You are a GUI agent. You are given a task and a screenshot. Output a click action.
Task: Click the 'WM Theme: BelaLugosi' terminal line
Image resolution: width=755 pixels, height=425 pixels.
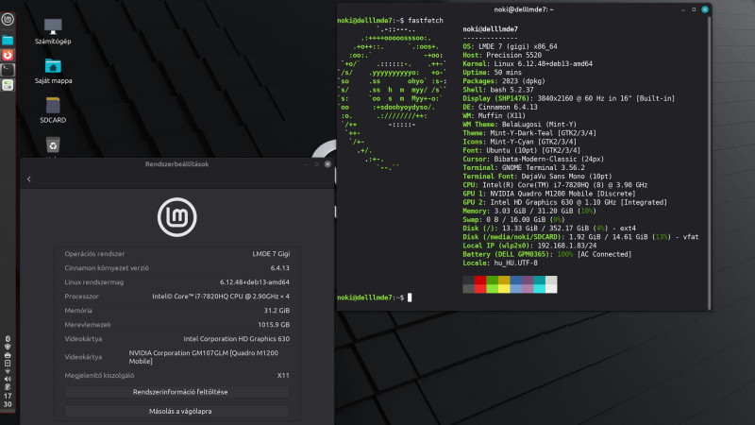tap(520, 125)
